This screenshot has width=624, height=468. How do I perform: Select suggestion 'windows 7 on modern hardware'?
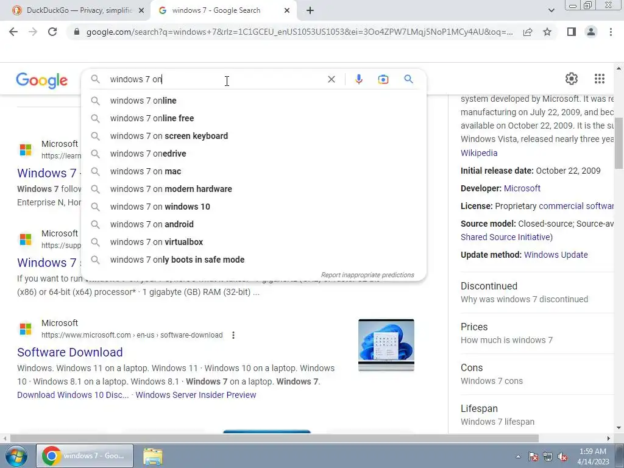(x=253, y=189)
